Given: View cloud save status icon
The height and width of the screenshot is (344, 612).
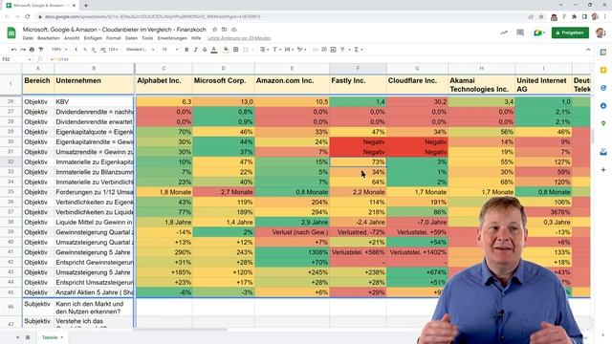Looking at the screenshot, I should 233,30.
